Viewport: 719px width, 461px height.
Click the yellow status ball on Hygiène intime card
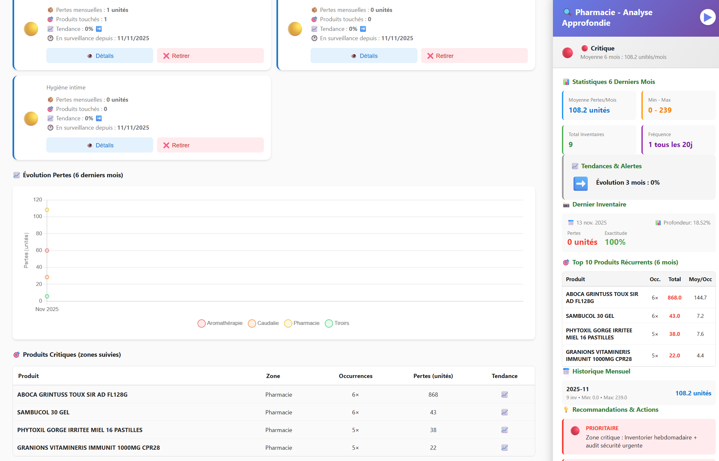tap(31, 119)
